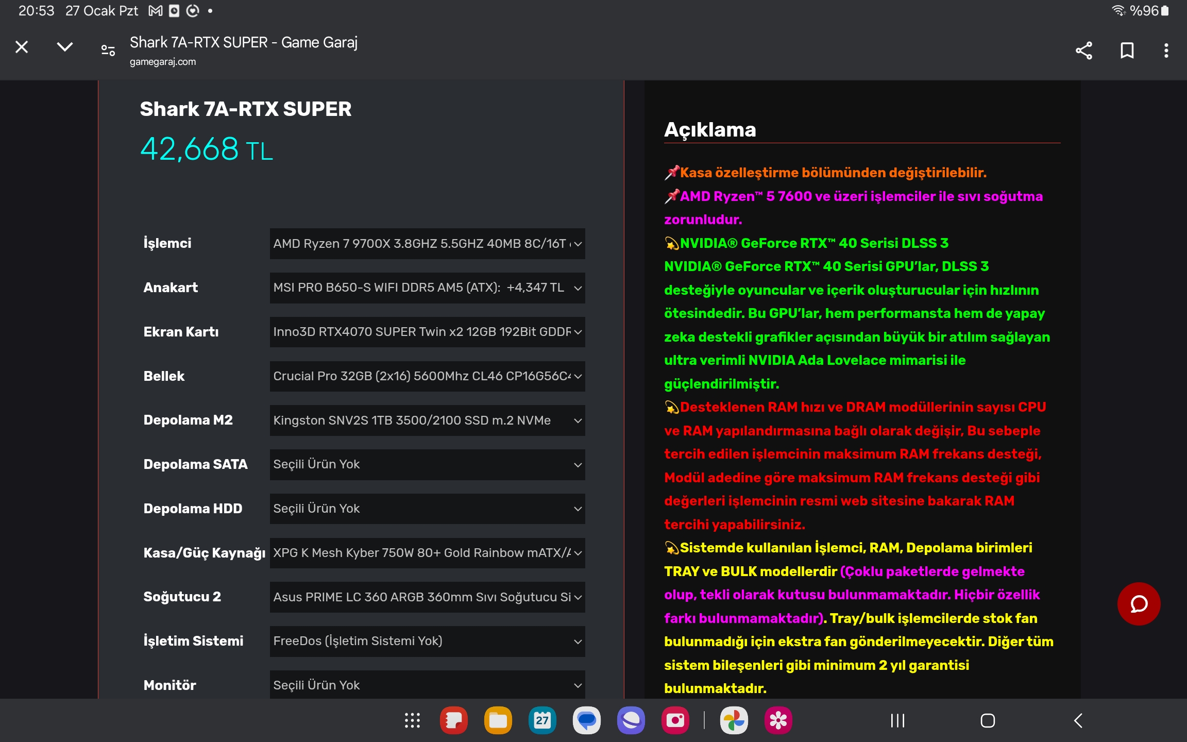Open the Messages app in taskbar

tap(587, 720)
